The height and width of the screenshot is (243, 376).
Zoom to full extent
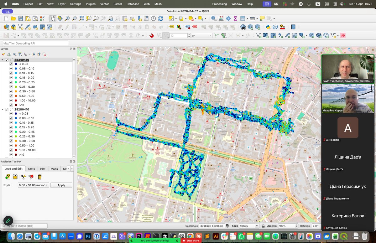82,19
